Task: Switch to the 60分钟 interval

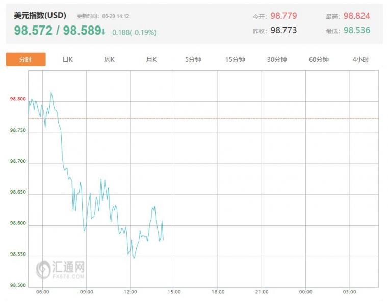Action: pos(319,59)
